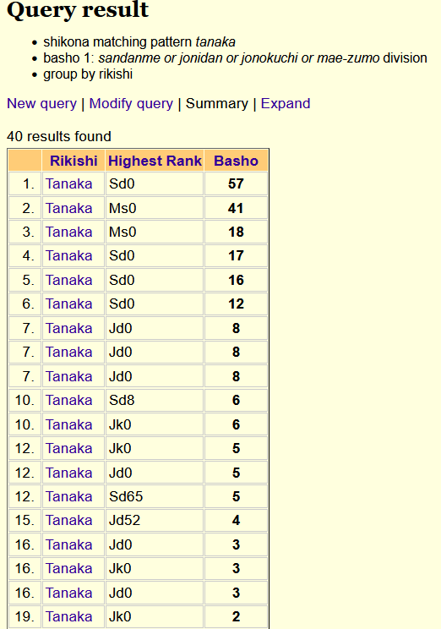Viewport: 441px width, 629px height.
Task: Click the Sd8 highest rank cell
Action: pyautogui.click(x=155, y=400)
